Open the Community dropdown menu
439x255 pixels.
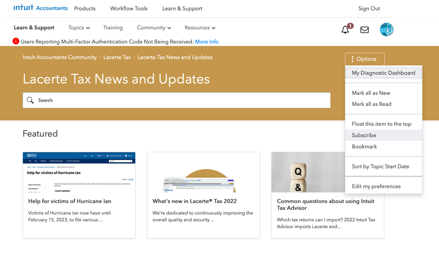[154, 28]
